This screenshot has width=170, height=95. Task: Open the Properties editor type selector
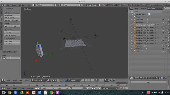pos(131,78)
